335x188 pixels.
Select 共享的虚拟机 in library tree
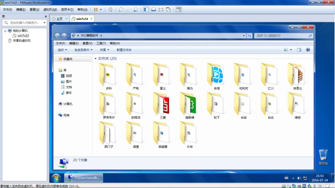click(20, 41)
